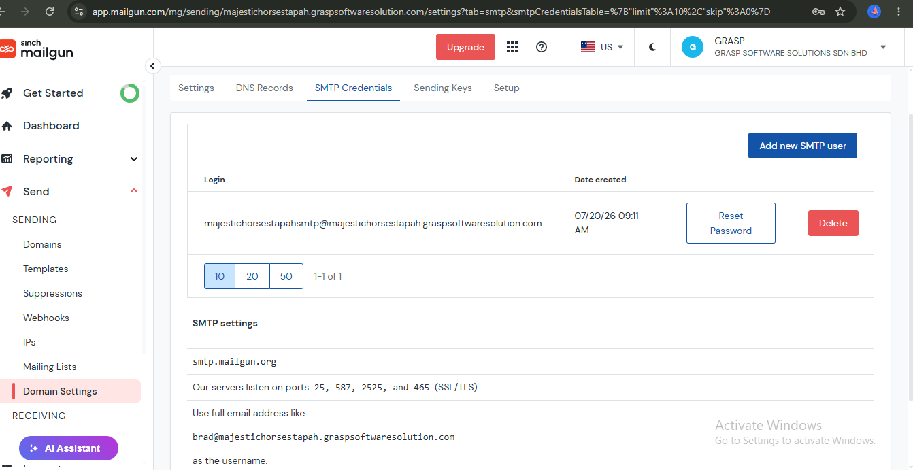
Task: Click the Send paper-plane icon
Action: pos(7,192)
